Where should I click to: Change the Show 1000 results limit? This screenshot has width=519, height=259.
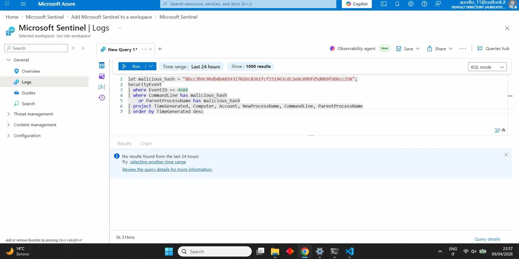251,66
